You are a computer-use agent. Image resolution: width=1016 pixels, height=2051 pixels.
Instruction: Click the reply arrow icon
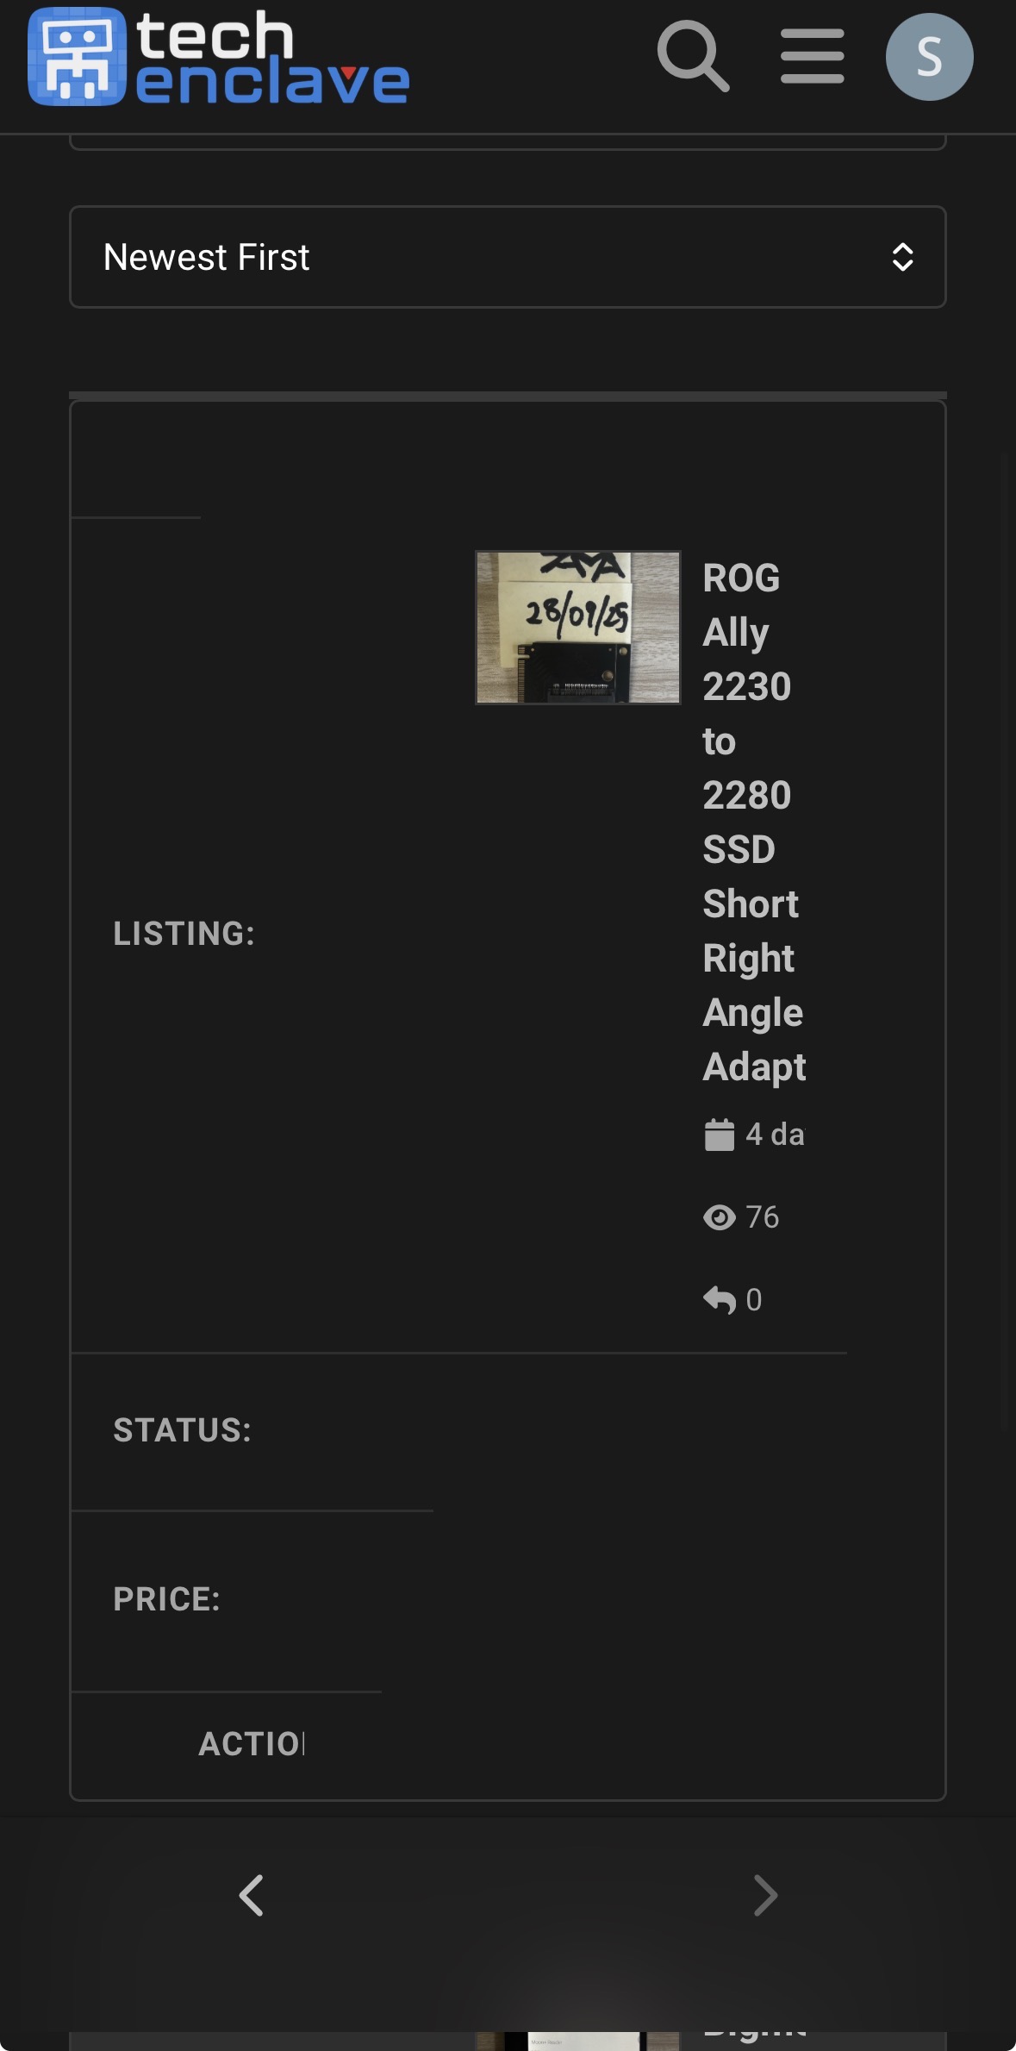coord(719,1299)
